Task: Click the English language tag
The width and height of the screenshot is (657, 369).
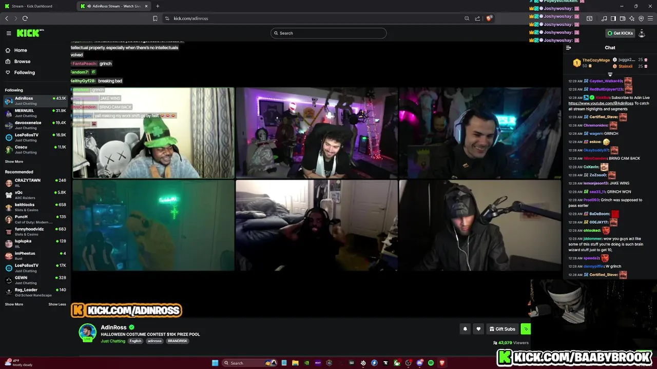Action: (136, 341)
